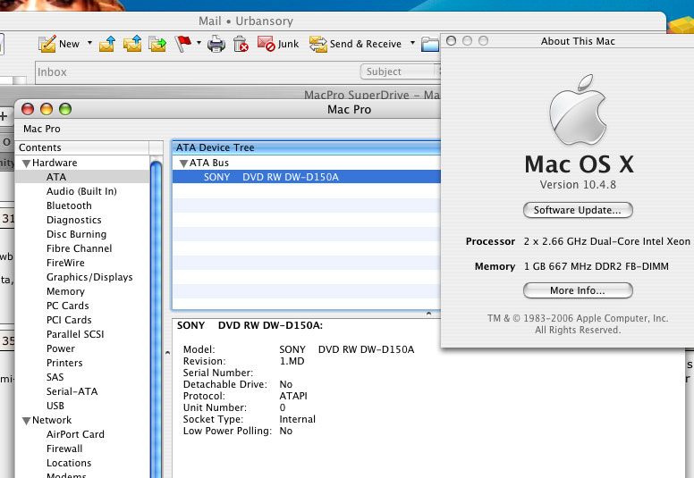Click the Inbox header in Mail window
Viewport: 694px width, 478px height.
point(52,72)
